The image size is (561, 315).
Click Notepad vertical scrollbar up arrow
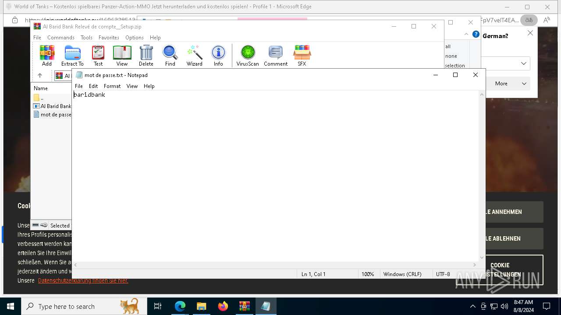[x=482, y=94]
